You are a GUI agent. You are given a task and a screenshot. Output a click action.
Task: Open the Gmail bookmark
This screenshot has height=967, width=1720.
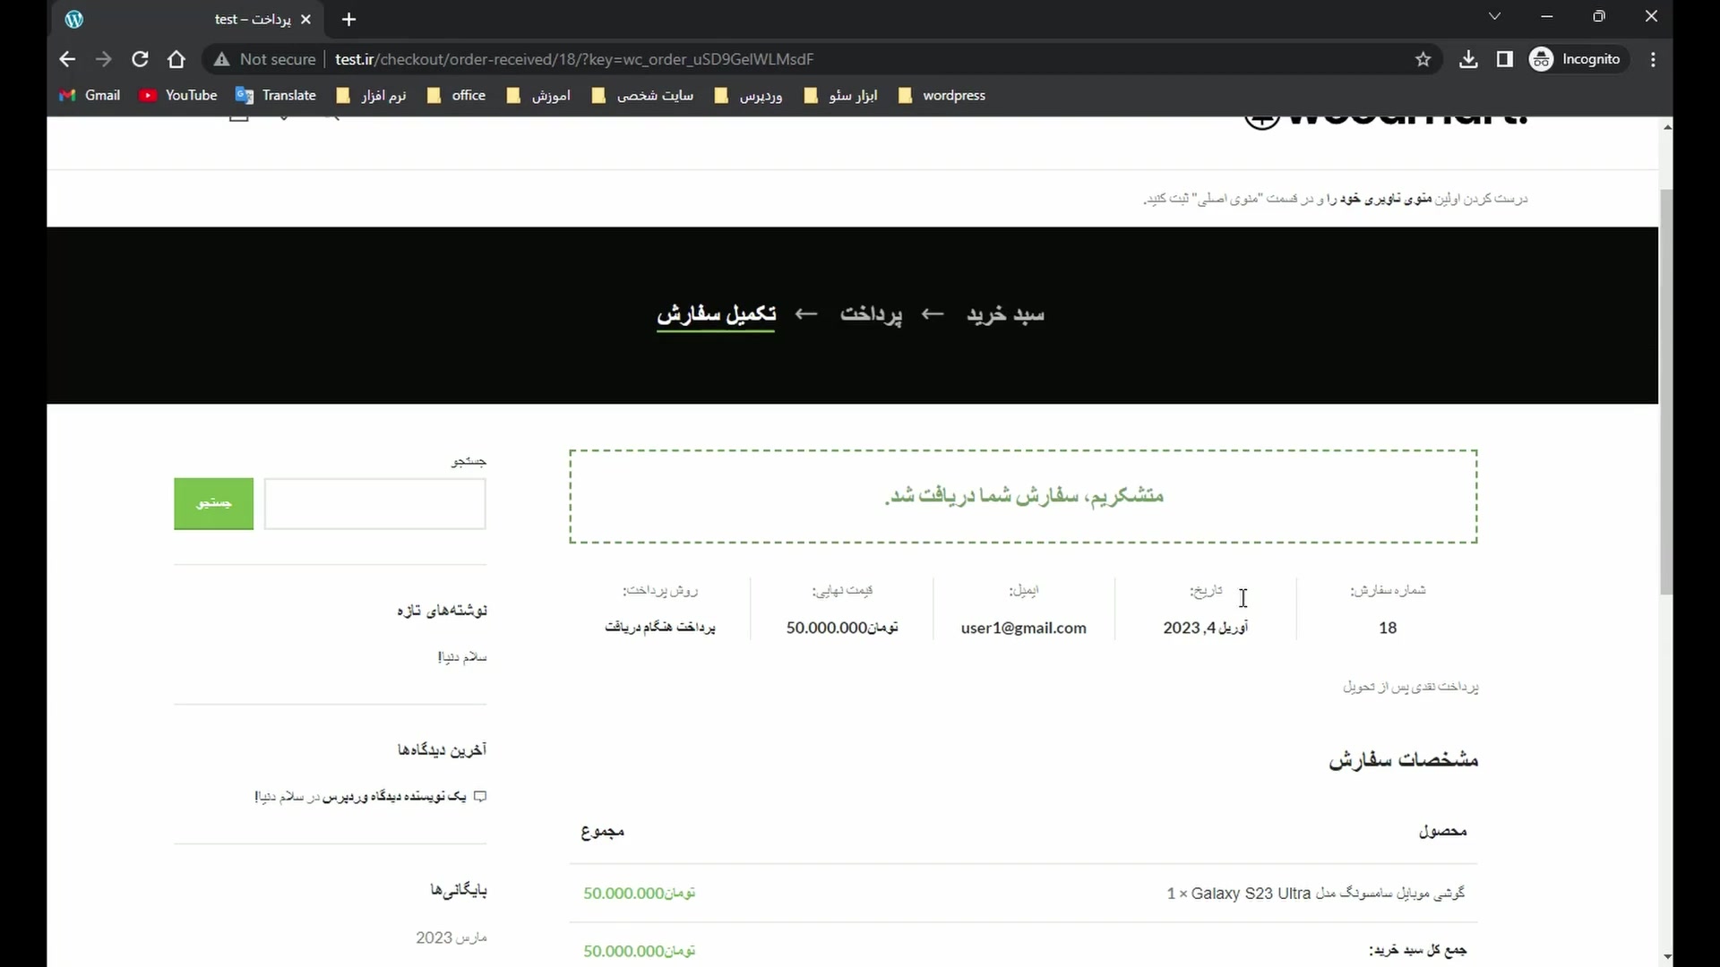click(x=90, y=95)
